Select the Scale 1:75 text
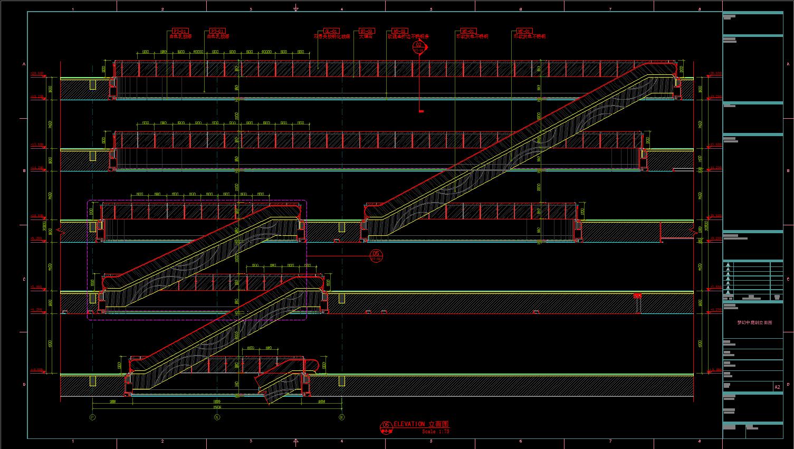The height and width of the screenshot is (449, 794). [436, 432]
